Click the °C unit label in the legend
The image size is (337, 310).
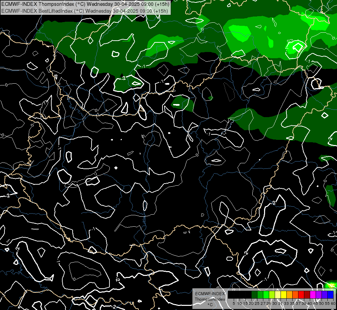(x=210, y=304)
